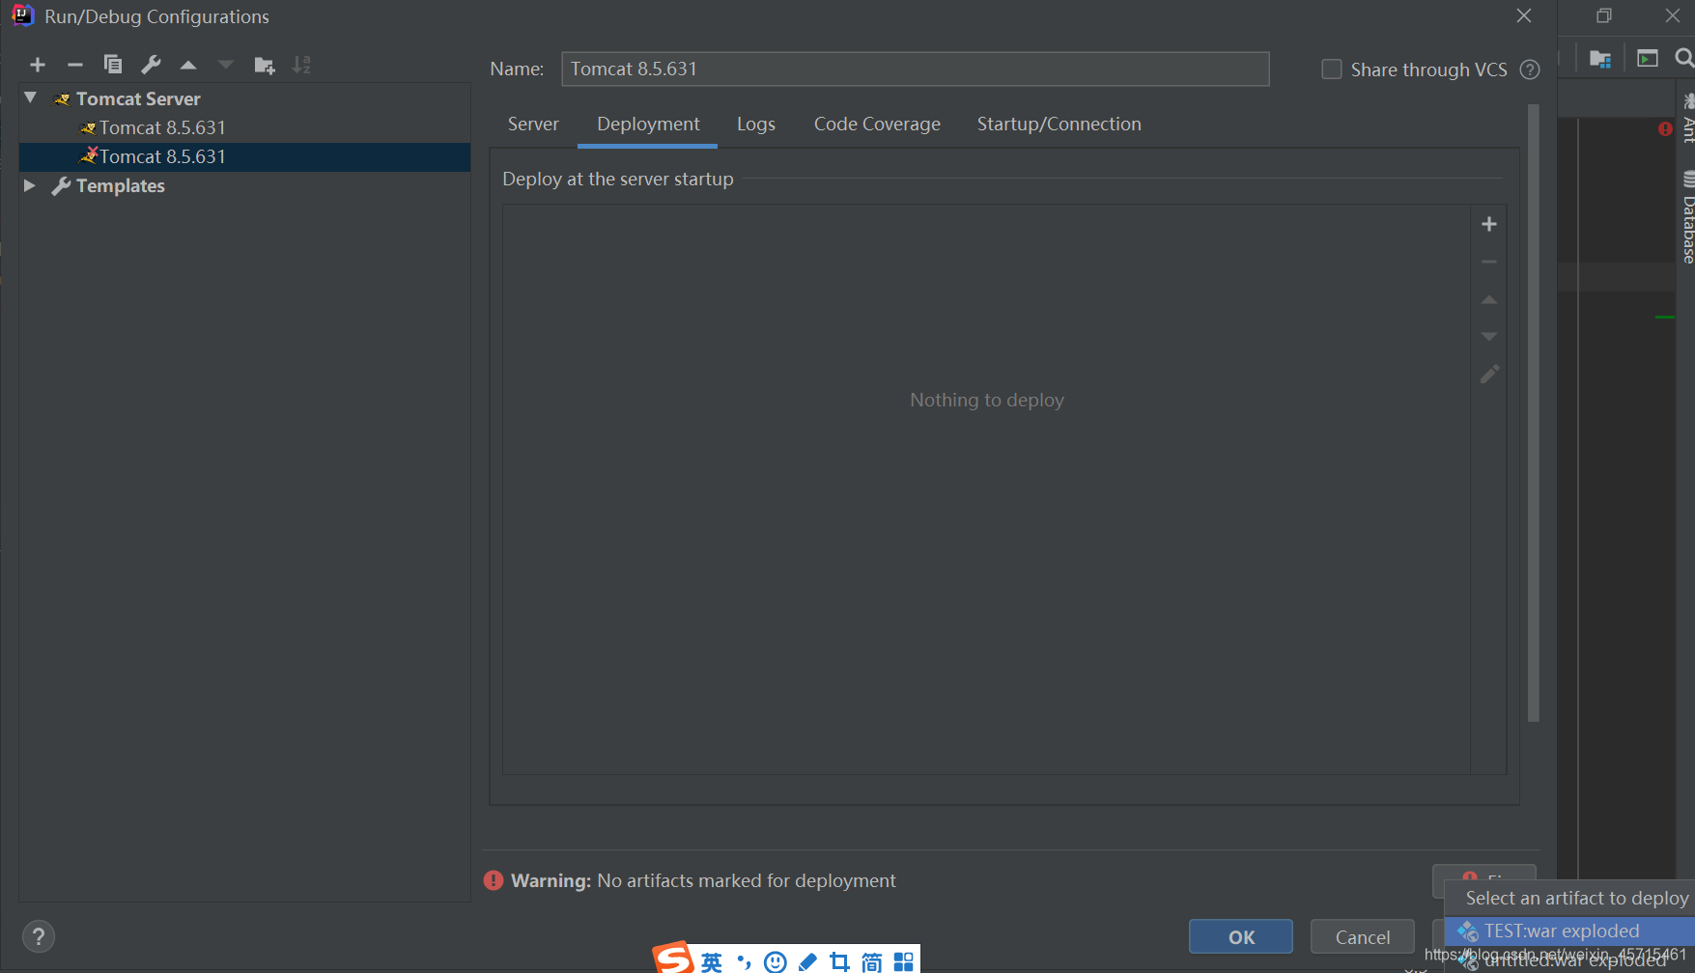The width and height of the screenshot is (1695, 973).
Task: Expand the Templates tree node
Action: (x=30, y=185)
